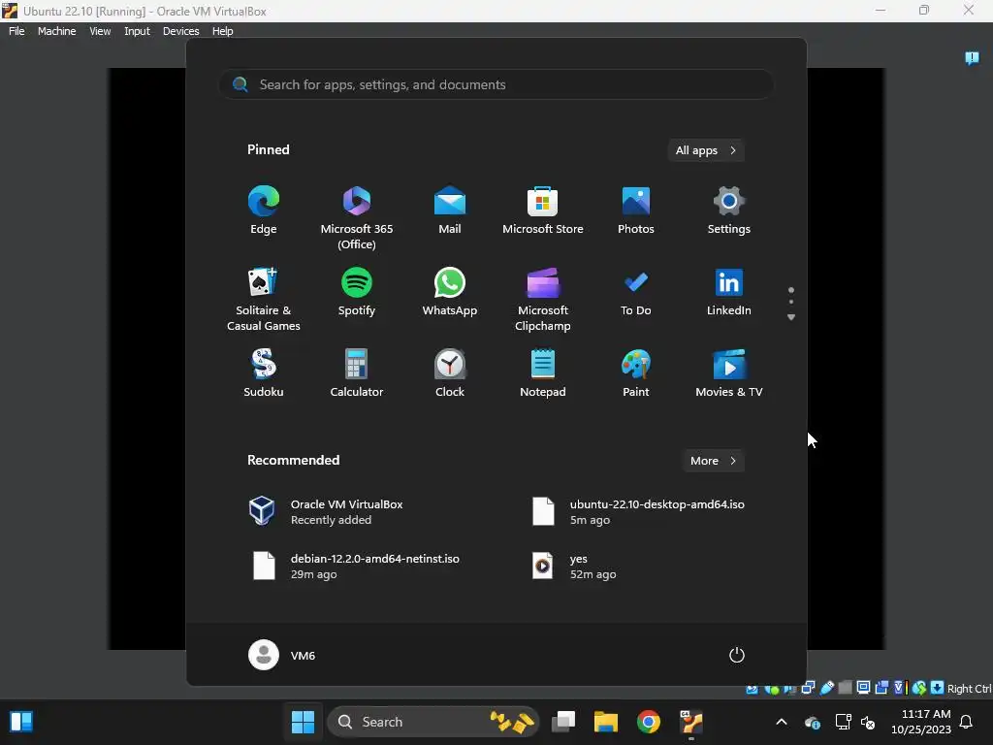The image size is (993, 745).
Task: Open File Explorer from taskbar
Action: 605,722
